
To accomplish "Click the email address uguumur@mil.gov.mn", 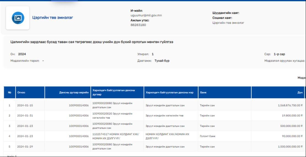I will click(x=146, y=15).
